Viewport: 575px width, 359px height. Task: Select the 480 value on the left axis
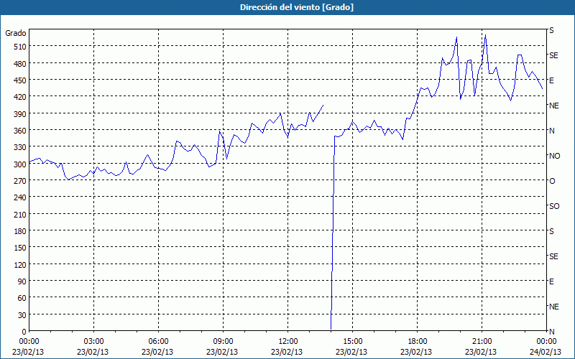(x=21, y=63)
